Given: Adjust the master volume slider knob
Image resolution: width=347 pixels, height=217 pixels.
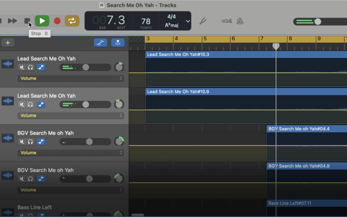Looking at the screenshot, I should tap(318, 22).
